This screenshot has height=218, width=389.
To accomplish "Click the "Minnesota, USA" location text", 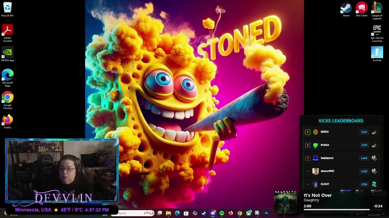I will click(33, 210).
